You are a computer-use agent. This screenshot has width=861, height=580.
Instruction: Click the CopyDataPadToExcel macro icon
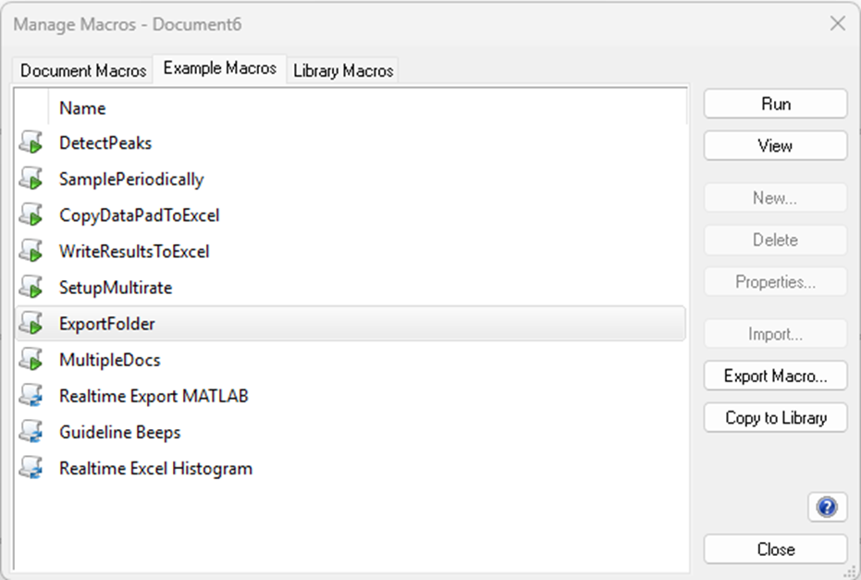pyautogui.click(x=31, y=216)
